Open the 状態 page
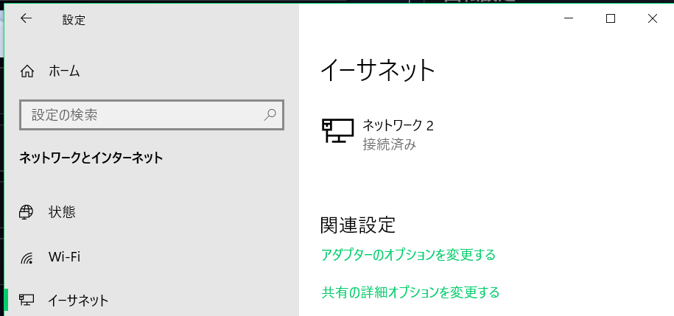 (x=62, y=212)
